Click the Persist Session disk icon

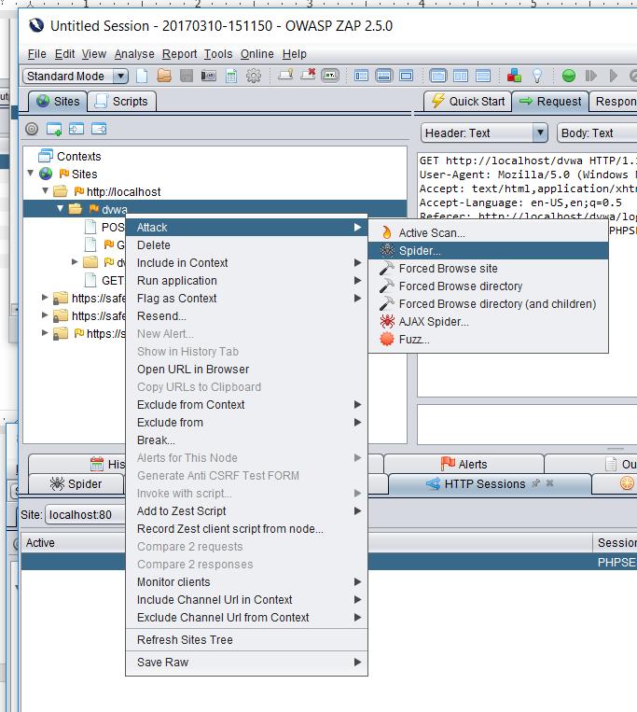187,76
